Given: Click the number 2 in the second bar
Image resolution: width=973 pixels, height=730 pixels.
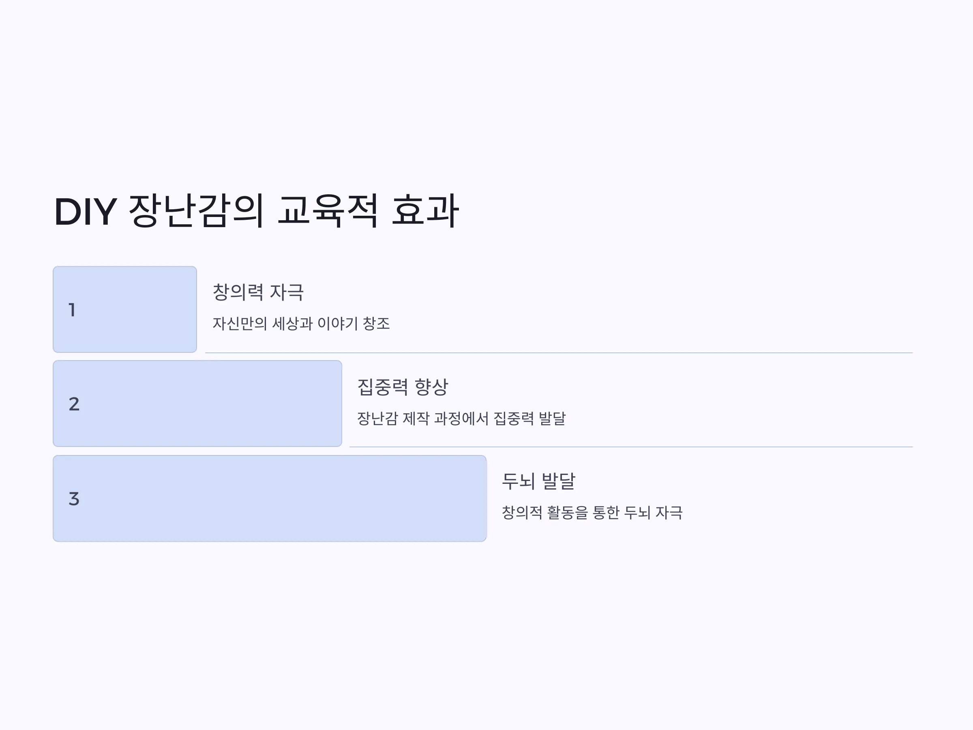Looking at the screenshot, I should click(74, 404).
